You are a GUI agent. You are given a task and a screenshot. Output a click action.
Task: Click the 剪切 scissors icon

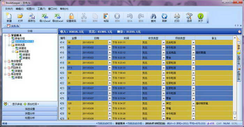coord(84,16)
